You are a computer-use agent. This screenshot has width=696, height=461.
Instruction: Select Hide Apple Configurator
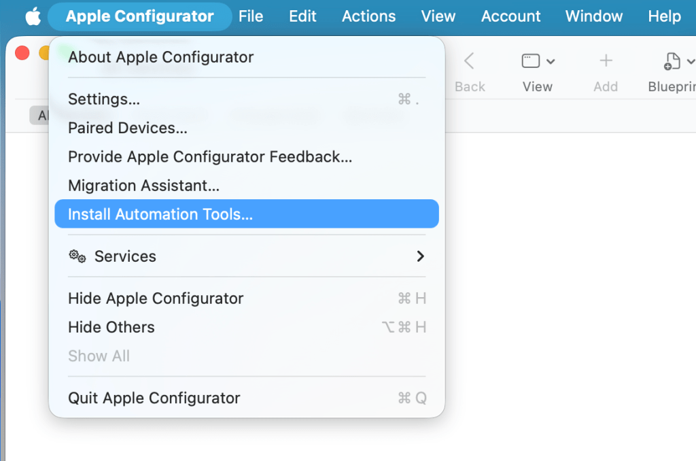click(156, 298)
